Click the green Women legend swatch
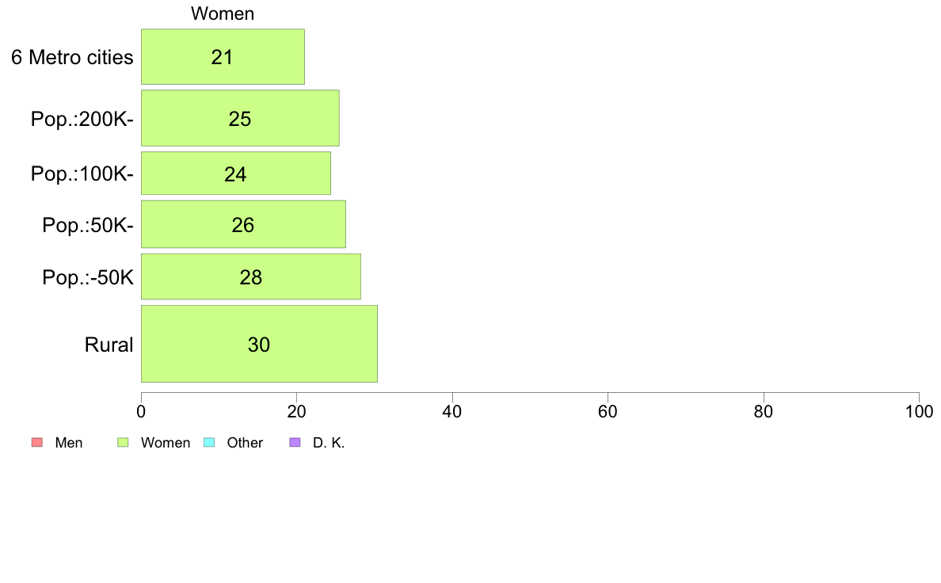Screen dimensions: 941x583 [x=123, y=443]
